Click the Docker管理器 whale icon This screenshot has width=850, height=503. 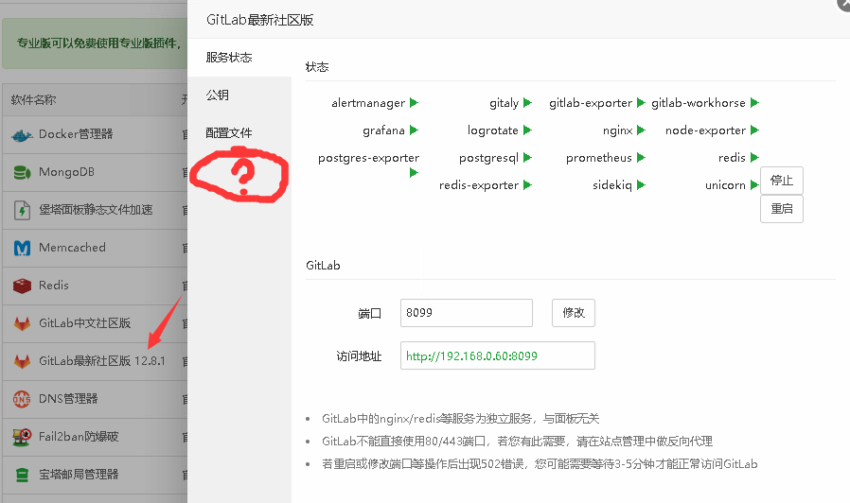point(22,135)
